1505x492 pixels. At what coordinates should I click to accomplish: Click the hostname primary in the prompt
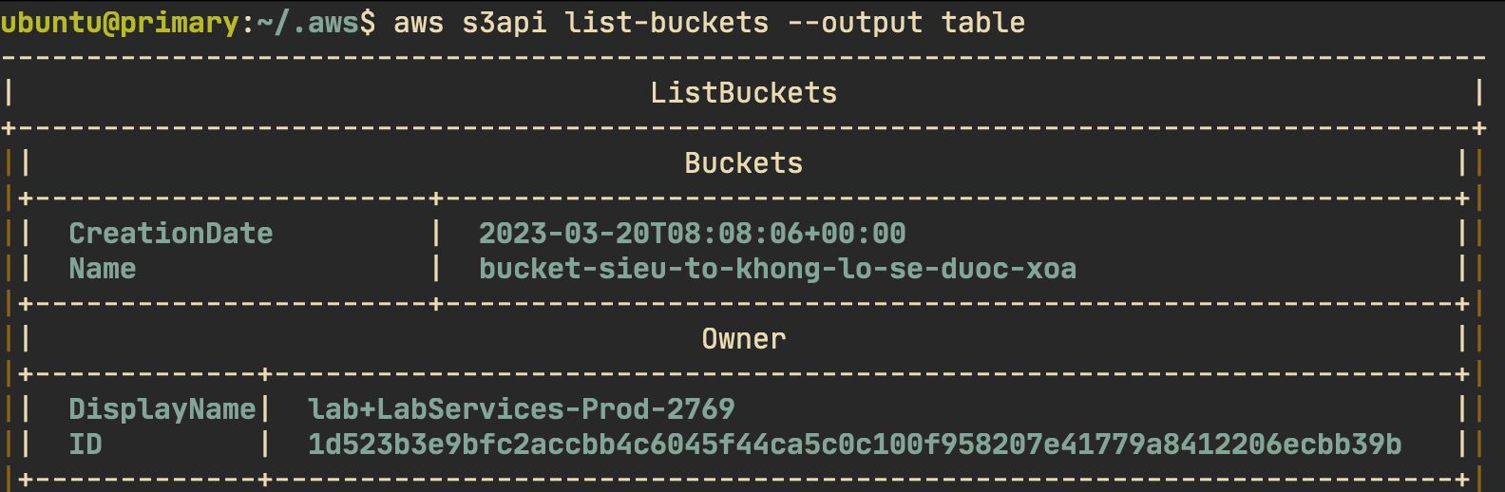180,23
